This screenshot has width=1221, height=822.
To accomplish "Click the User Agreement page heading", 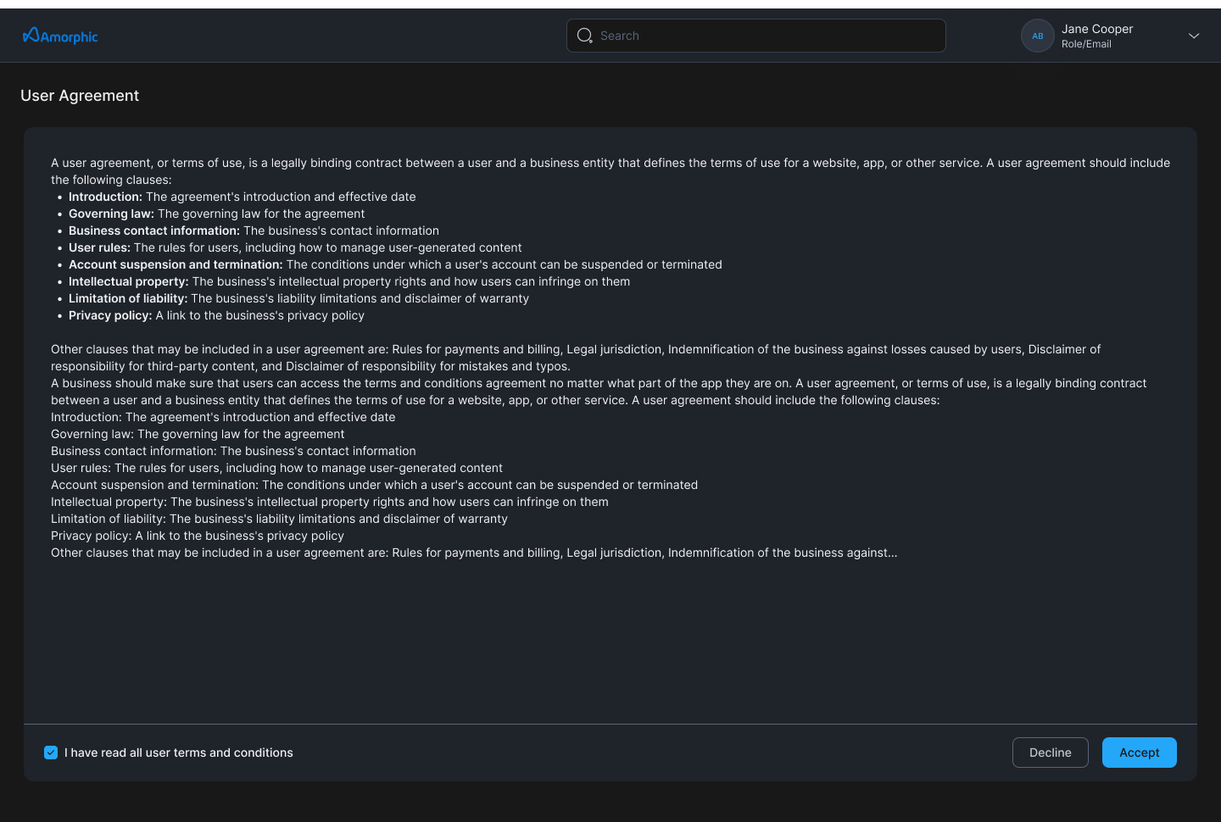I will click(80, 96).
